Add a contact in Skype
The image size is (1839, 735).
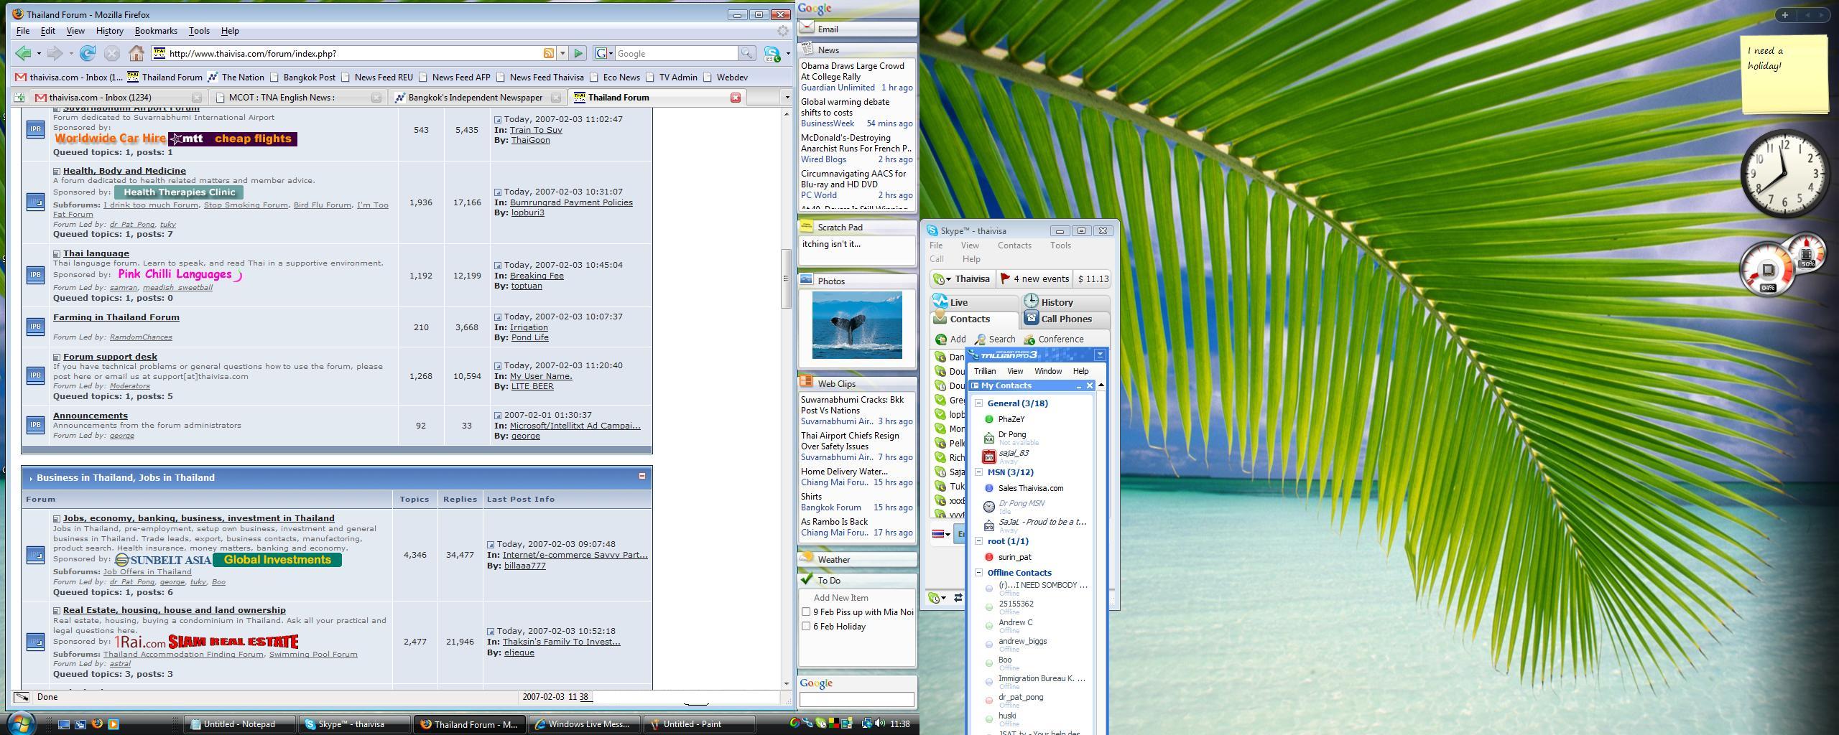[950, 339]
